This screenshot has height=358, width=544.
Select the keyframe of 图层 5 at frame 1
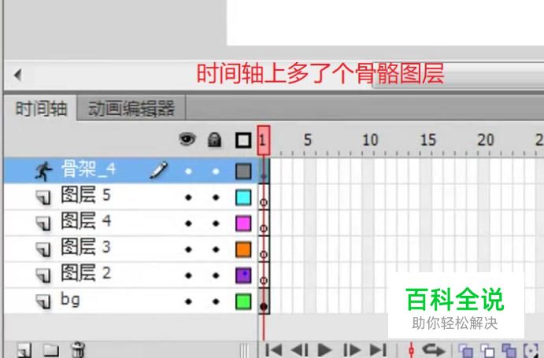click(x=264, y=197)
